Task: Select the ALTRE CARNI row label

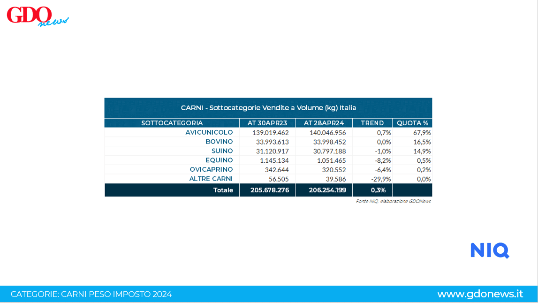Action: pos(211,179)
